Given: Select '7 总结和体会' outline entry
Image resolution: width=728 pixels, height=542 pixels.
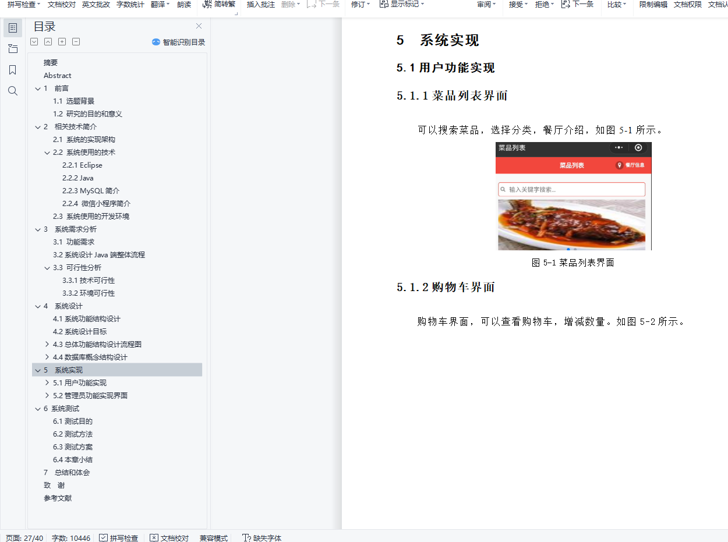Looking at the screenshot, I should (x=67, y=473).
